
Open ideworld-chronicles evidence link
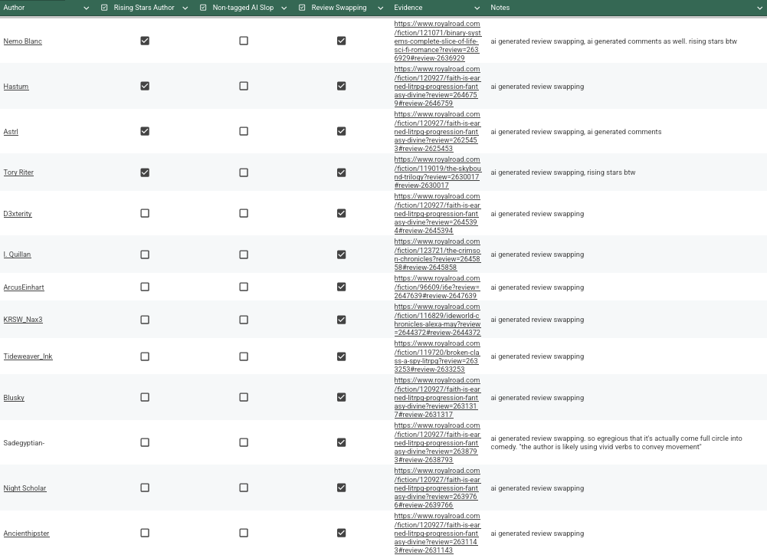tap(438, 320)
